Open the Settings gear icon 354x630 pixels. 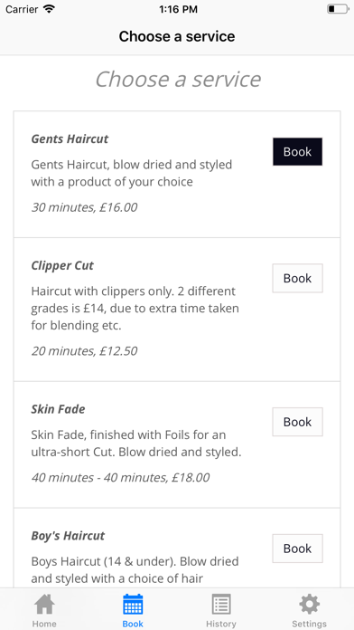point(310,605)
